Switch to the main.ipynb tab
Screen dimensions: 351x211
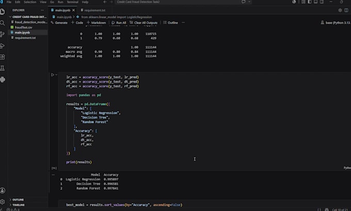(62, 10)
